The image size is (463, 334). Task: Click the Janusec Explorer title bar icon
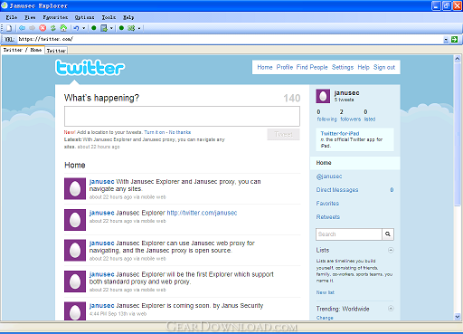[x=5, y=5]
